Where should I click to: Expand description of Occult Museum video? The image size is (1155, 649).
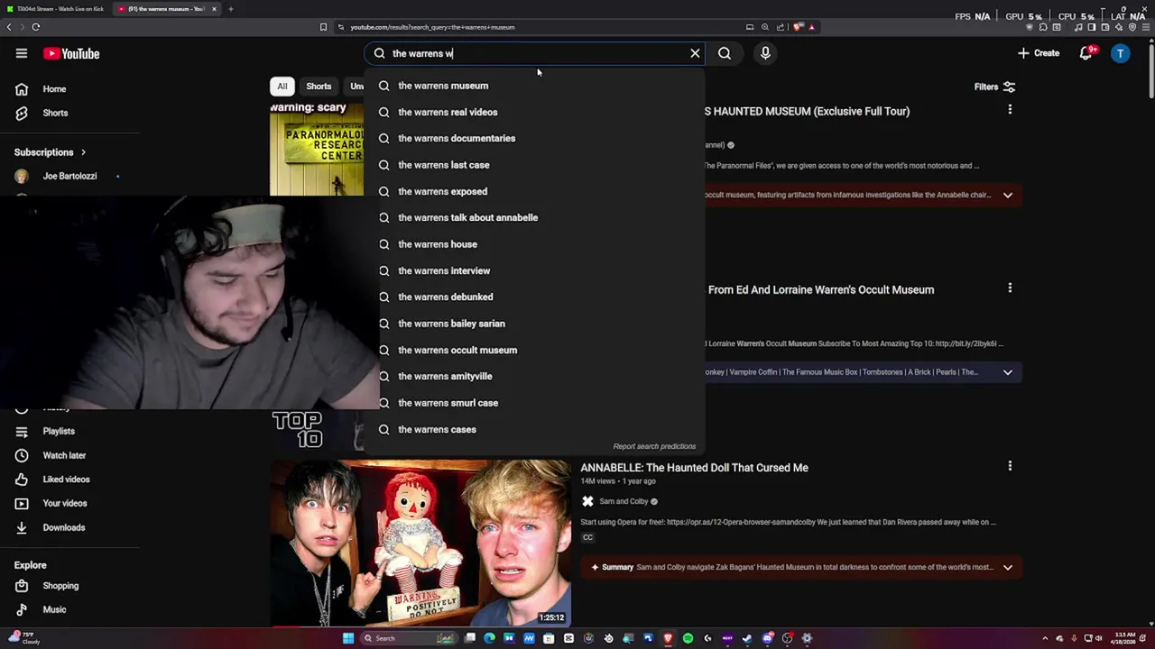1008,372
